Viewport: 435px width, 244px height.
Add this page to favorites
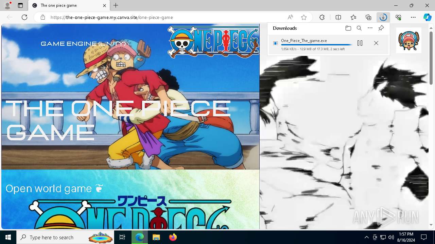(x=304, y=17)
